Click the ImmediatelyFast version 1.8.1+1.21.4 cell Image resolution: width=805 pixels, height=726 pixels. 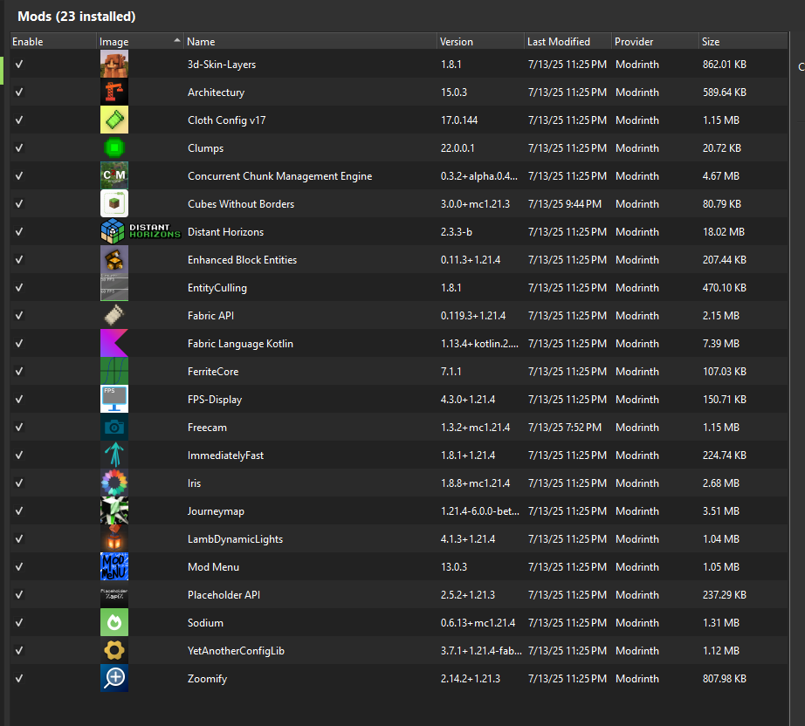(468, 455)
